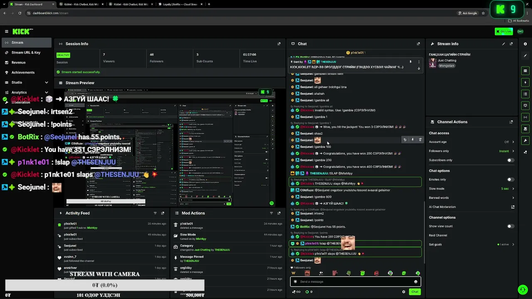Click the info icon in right rail
This screenshot has height=299, width=532.
(525, 44)
